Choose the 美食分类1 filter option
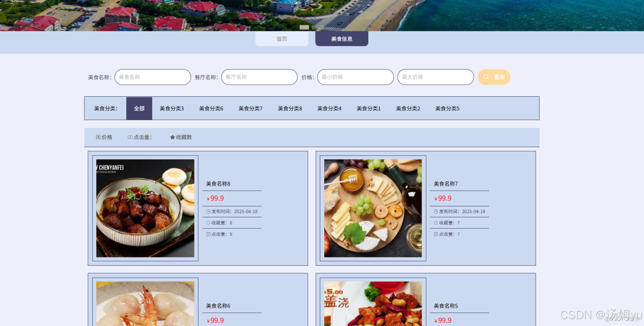Viewport: 644px width, 326px height. tap(368, 108)
